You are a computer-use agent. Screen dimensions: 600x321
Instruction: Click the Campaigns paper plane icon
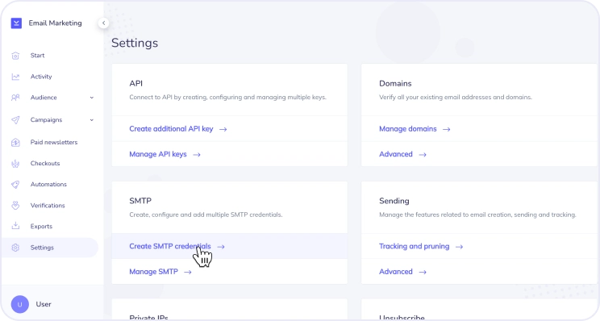click(15, 120)
